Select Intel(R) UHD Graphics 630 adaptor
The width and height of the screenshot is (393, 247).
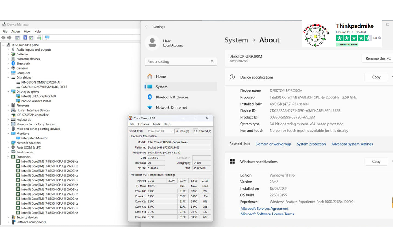(39, 96)
